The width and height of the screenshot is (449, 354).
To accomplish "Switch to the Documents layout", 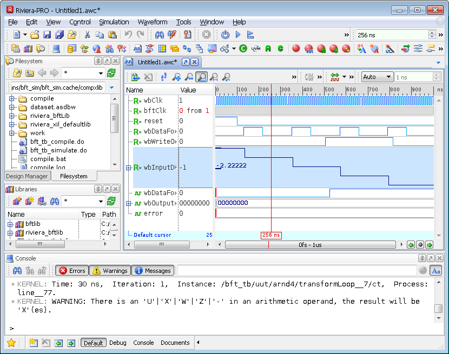I will (175, 343).
